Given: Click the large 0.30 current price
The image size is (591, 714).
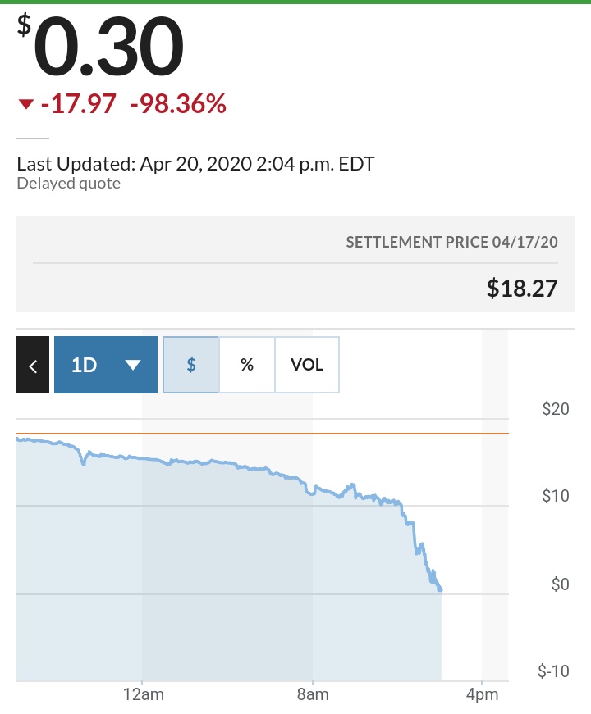Looking at the screenshot, I should coord(108,48).
